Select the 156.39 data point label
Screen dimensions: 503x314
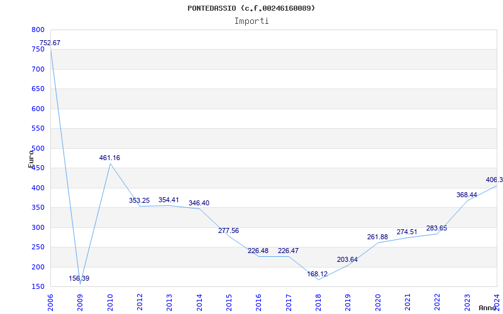79,278
